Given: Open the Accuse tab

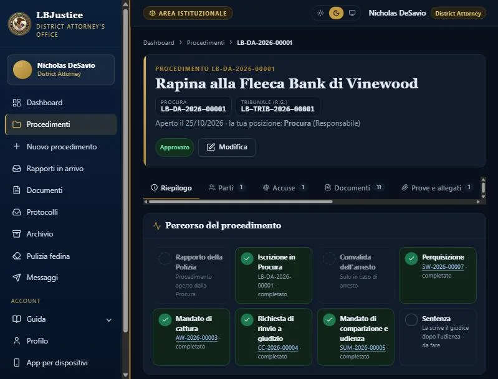Looking at the screenshot, I should point(284,188).
